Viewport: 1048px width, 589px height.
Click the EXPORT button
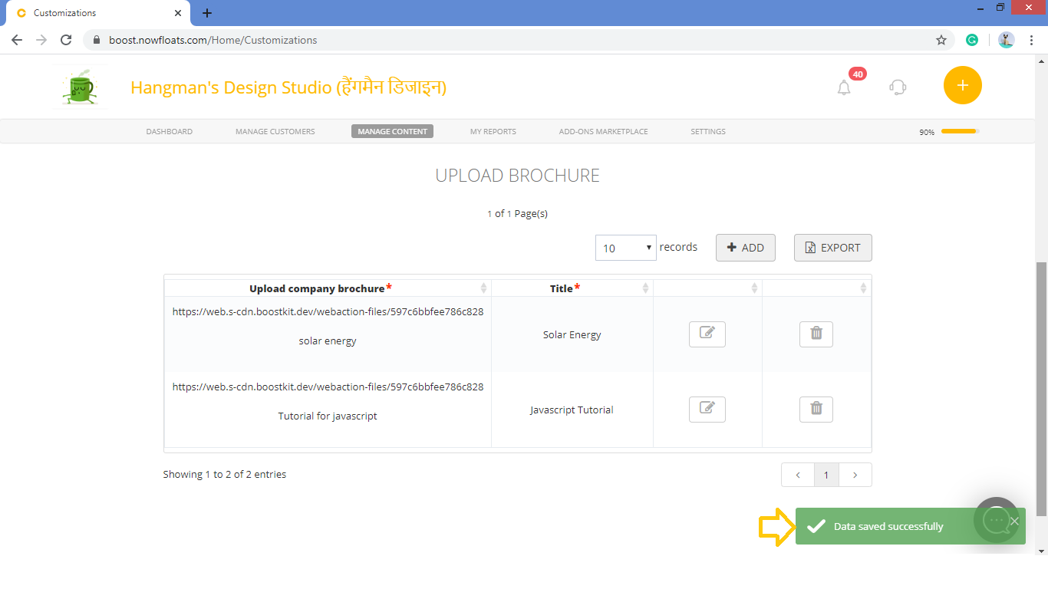point(833,248)
